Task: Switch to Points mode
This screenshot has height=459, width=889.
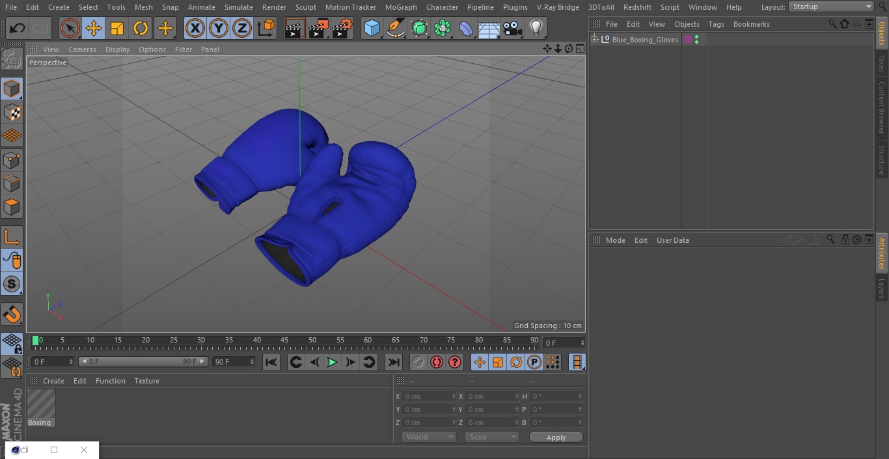Action: point(12,160)
